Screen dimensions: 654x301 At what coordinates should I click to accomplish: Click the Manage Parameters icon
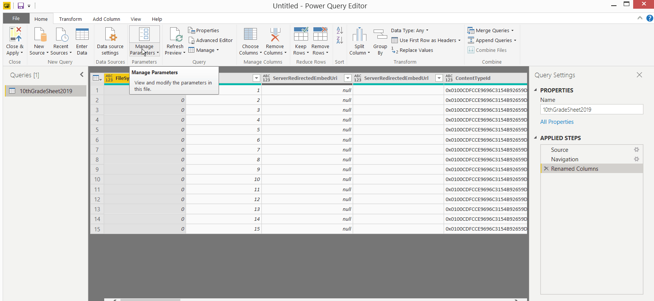(144, 34)
